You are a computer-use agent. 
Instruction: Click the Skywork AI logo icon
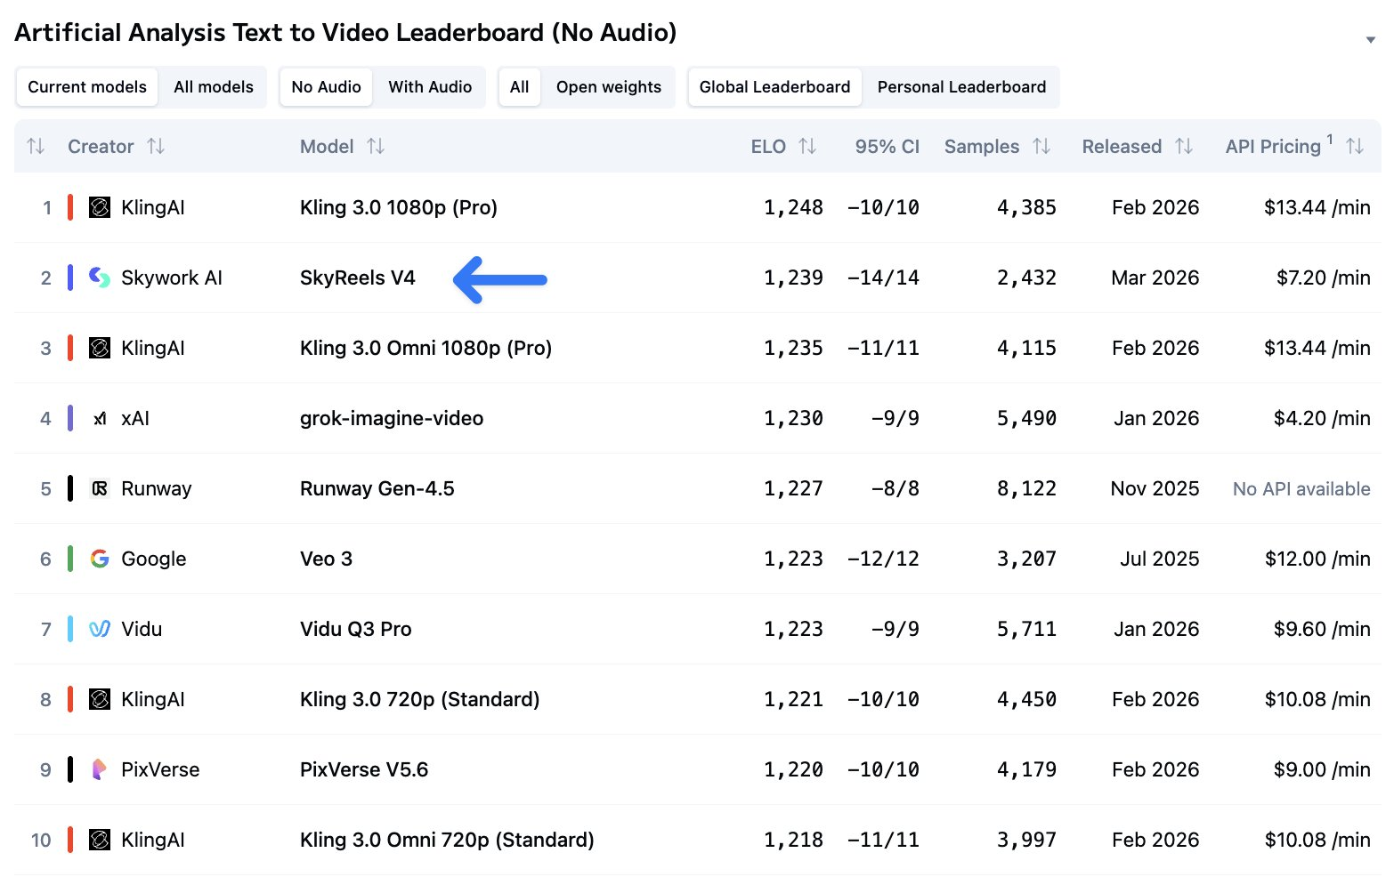click(x=100, y=278)
